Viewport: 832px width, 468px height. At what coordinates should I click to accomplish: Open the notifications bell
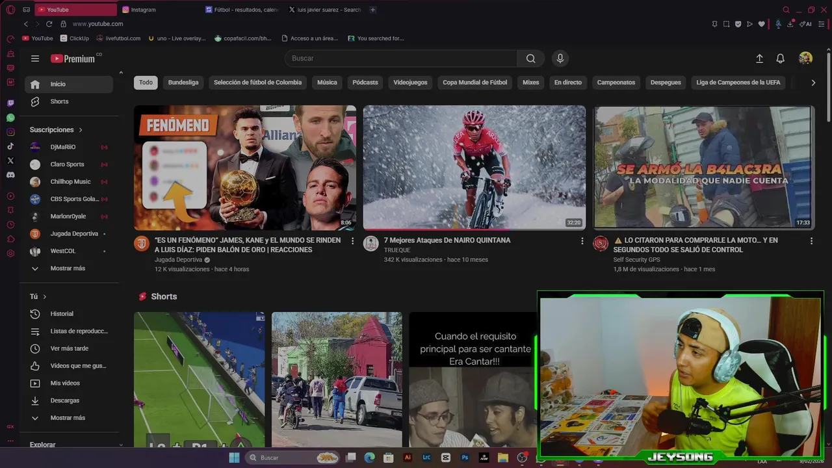tap(781, 58)
